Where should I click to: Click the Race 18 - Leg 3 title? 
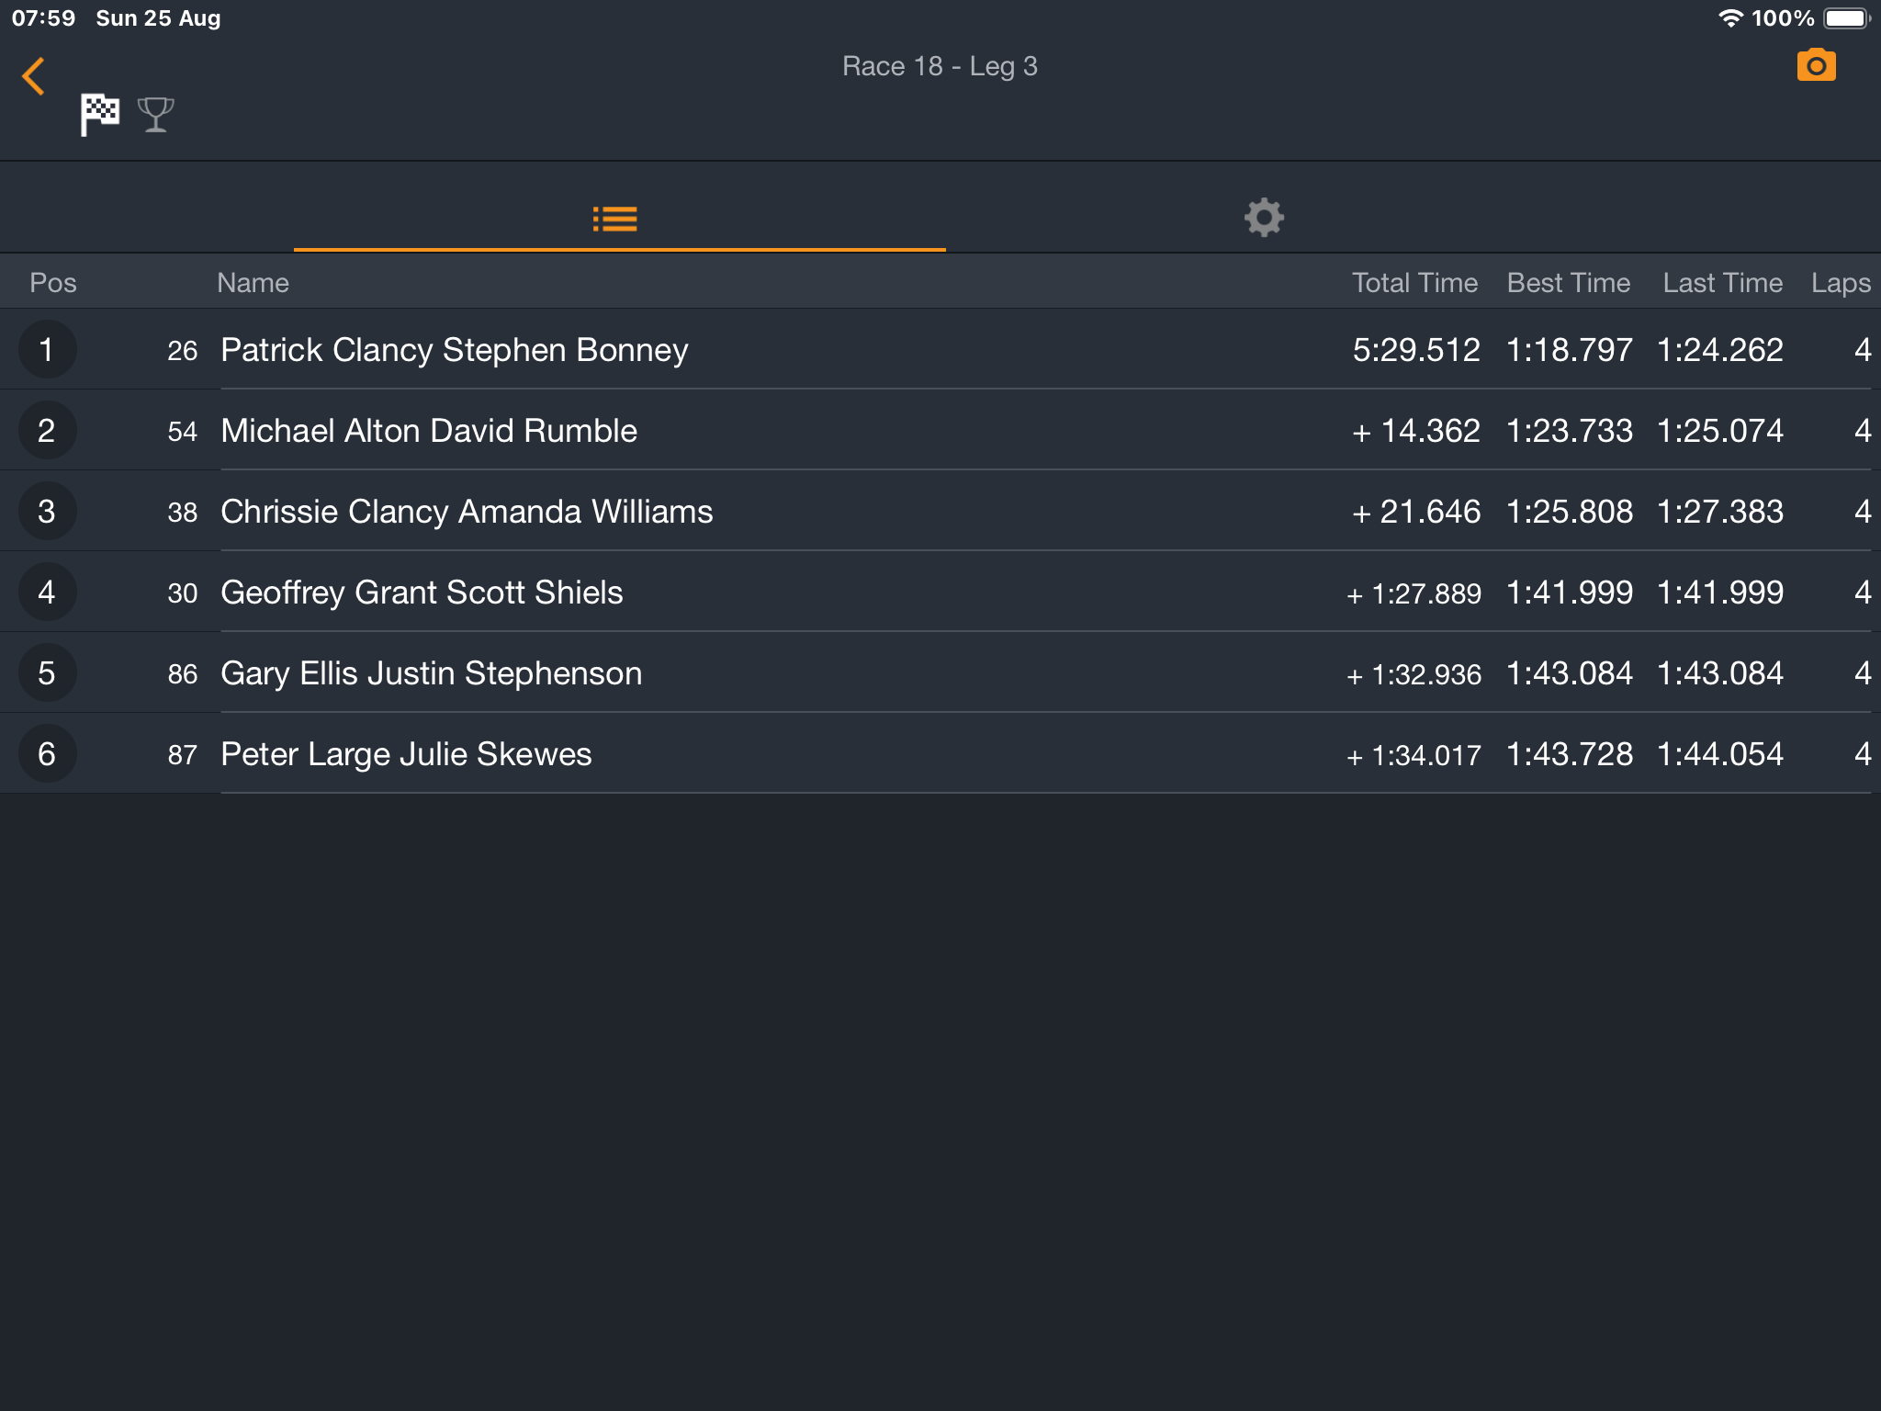[x=940, y=66]
